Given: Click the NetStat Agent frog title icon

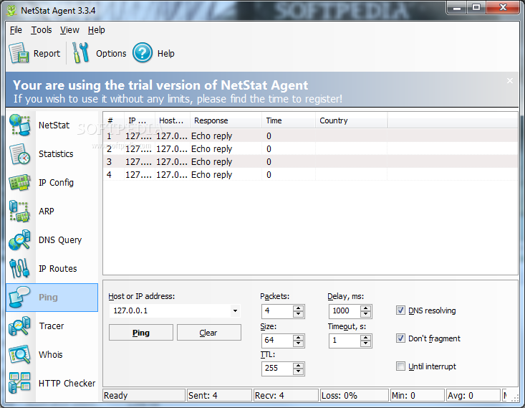Looking at the screenshot, I should [11, 10].
